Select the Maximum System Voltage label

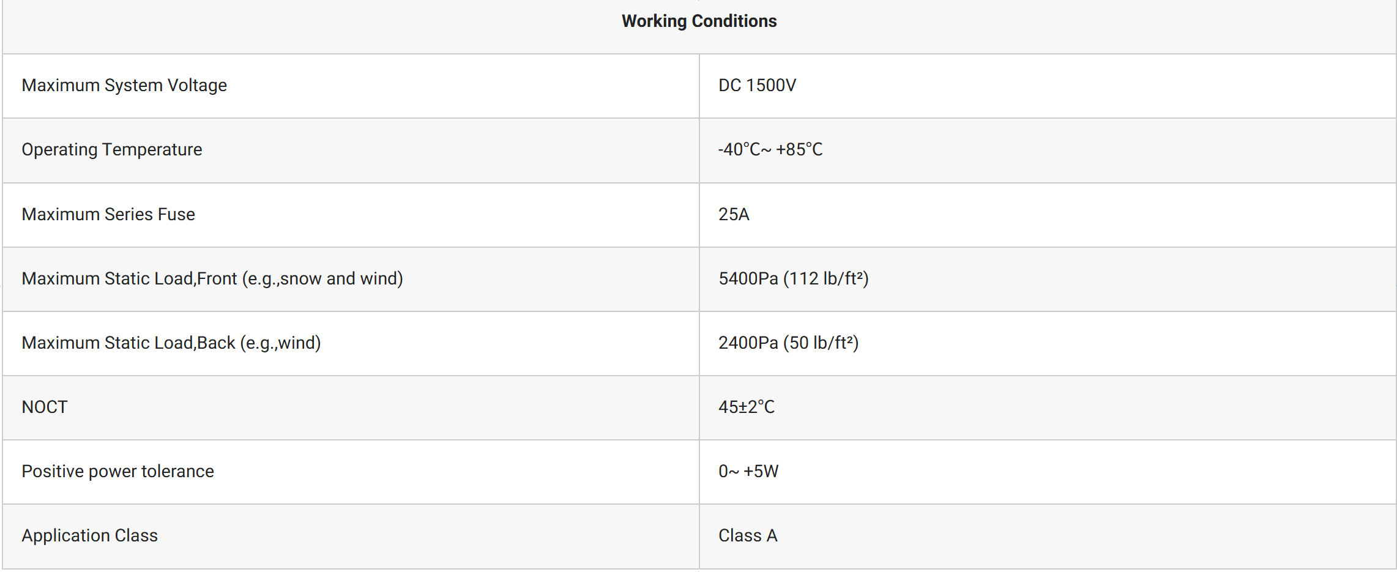pyautogui.click(x=124, y=85)
